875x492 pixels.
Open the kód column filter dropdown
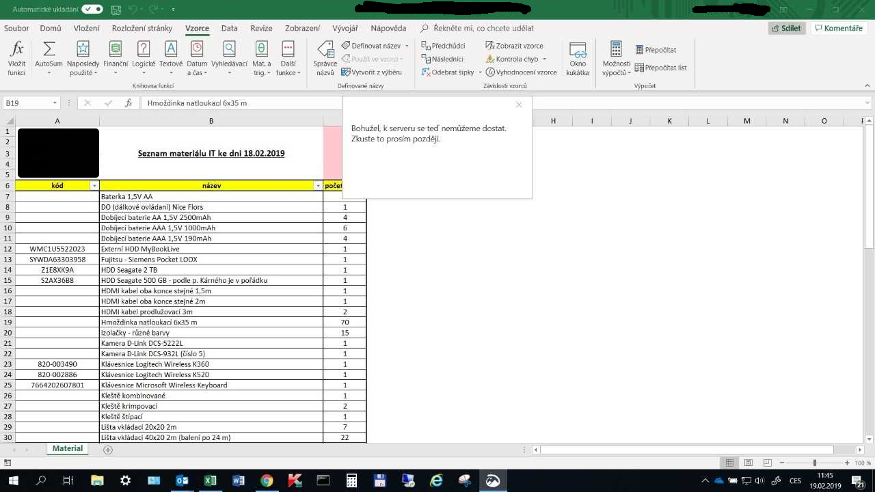94,186
